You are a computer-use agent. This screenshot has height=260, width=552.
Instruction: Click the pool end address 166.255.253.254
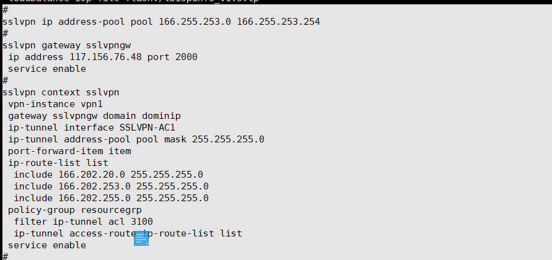(x=278, y=22)
